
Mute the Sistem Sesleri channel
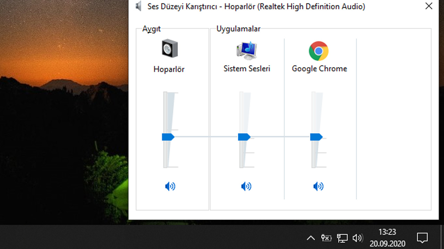click(x=246, y=186)
